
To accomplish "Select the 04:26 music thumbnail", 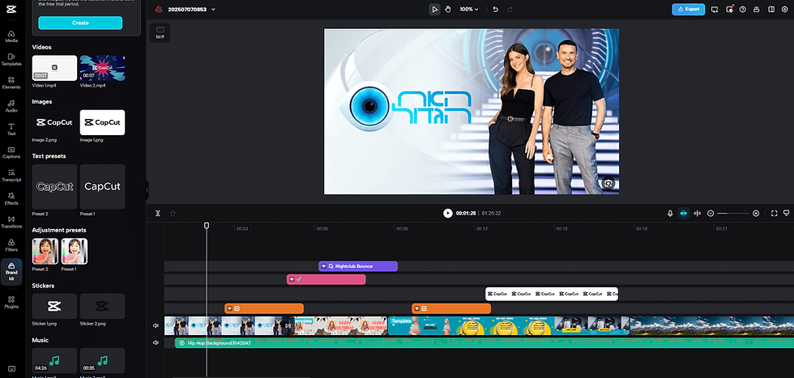I will [x=55, y=360].
